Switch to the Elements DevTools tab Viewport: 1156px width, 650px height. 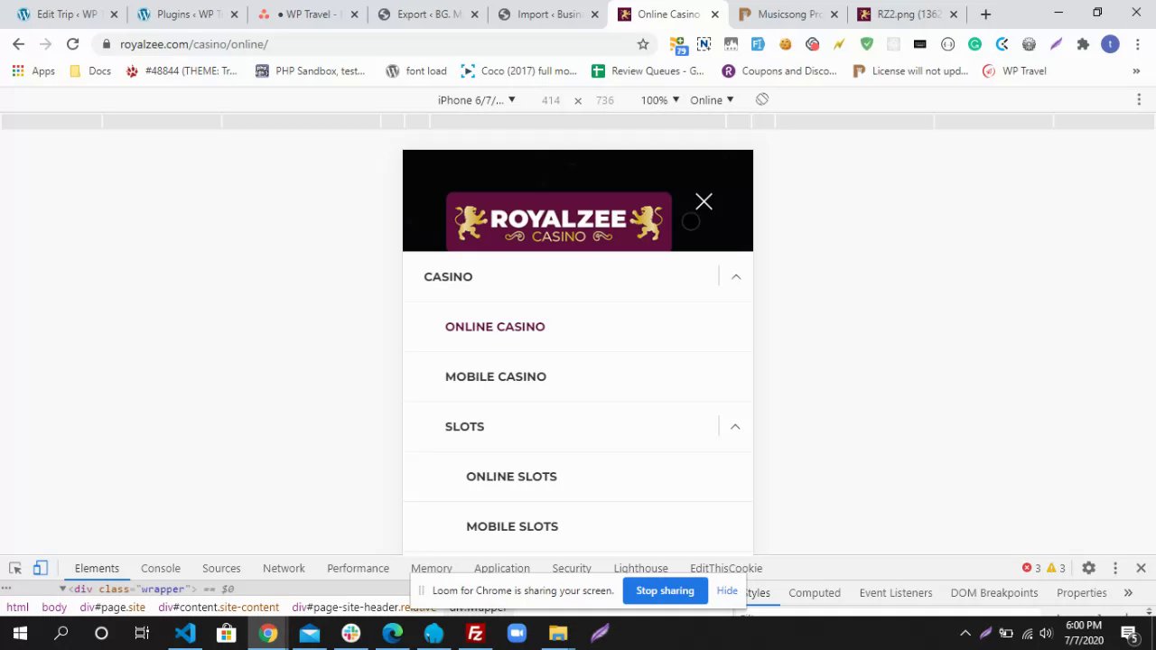tap(97, 568)
